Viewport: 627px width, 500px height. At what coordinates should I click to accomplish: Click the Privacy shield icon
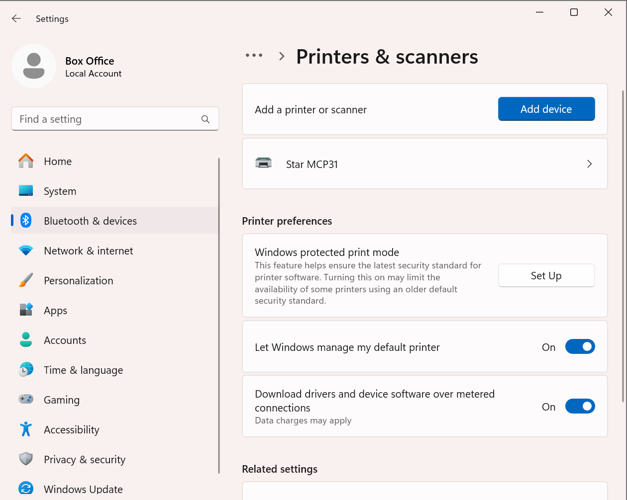point(26,459)
